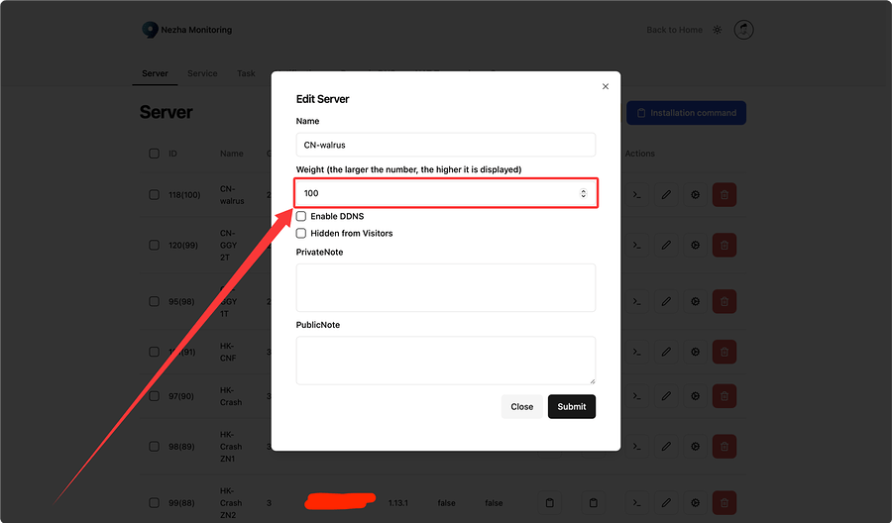Switch to the Task tab
This screenshot has width=892, height=523.
[246, 73]
